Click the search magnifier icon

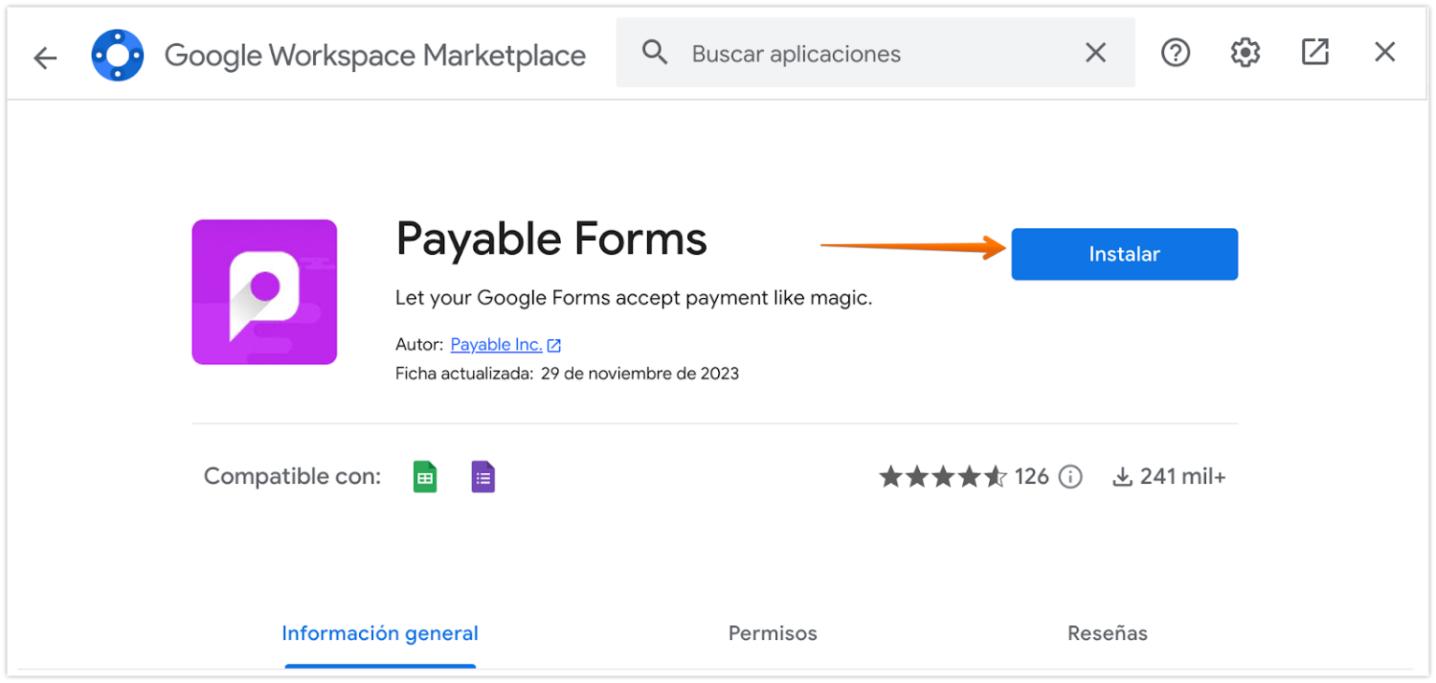pos(654,52)
